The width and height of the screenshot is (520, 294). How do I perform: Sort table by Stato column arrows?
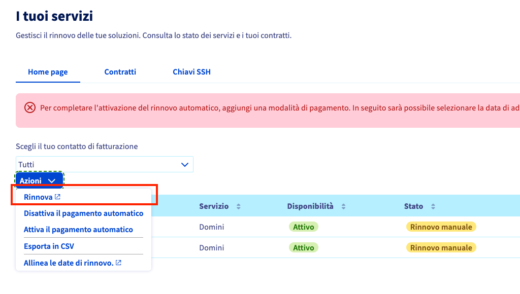click(x=433, y=206)
